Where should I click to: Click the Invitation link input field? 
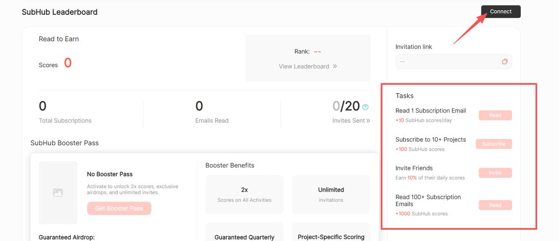(x=454, y=61)
